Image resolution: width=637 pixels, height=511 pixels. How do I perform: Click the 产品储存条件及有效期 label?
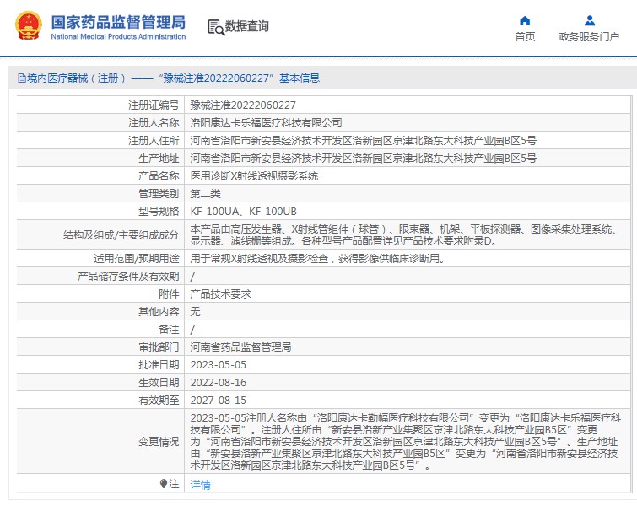tap(128, 277)
